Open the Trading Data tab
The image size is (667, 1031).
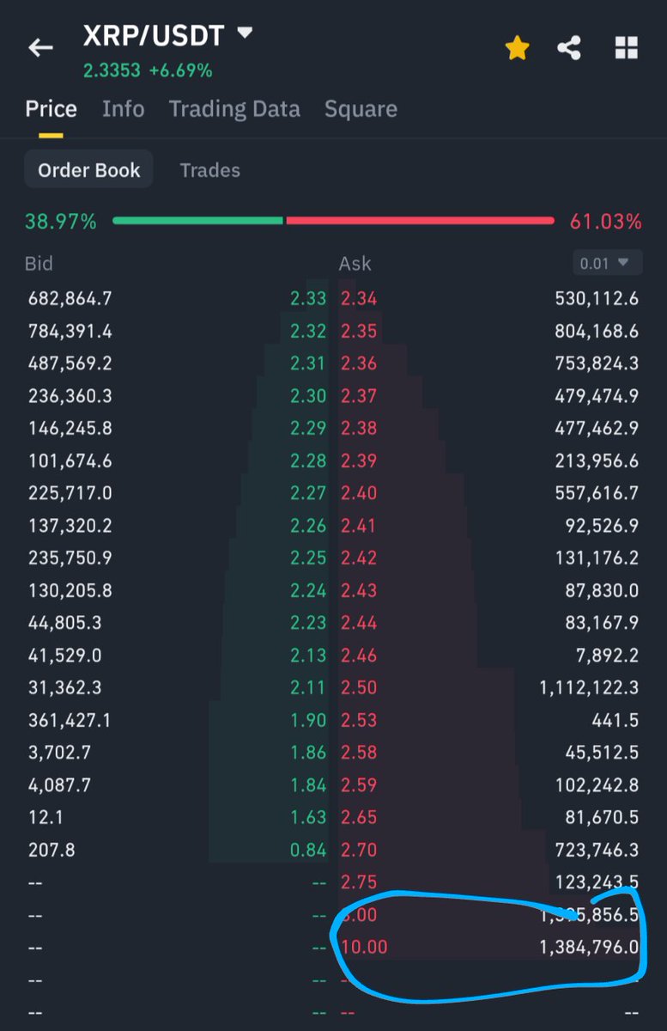234,109
